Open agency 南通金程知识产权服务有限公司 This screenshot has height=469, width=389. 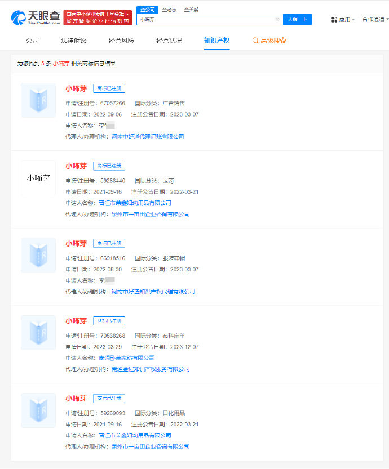[x=151, y=369]
